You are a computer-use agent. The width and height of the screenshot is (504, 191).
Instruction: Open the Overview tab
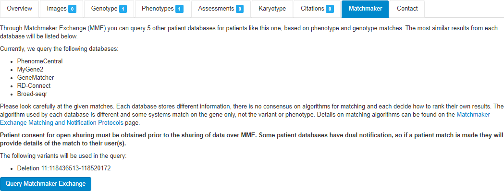(x=20, y=9)
